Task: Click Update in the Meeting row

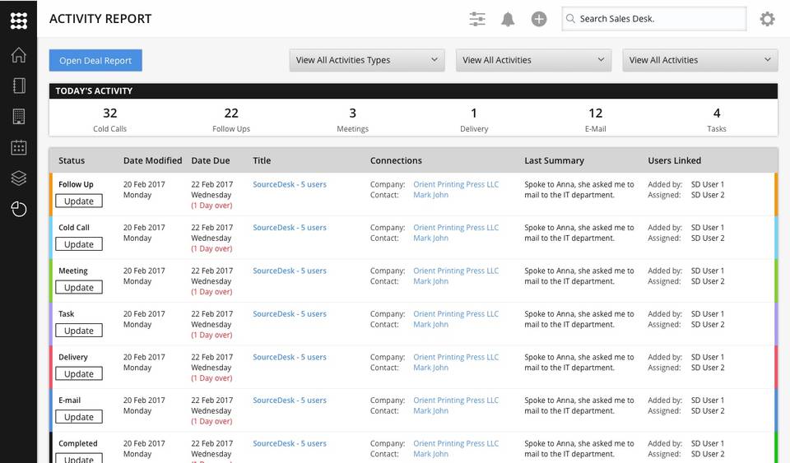Action: tap(79, 287)
